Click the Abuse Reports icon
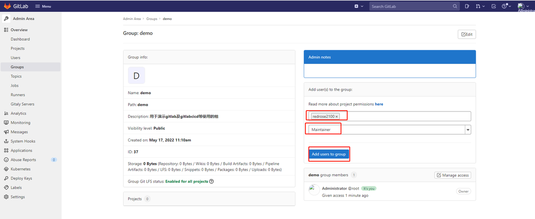This screenshot has width=535, height=219. (6, 159)
